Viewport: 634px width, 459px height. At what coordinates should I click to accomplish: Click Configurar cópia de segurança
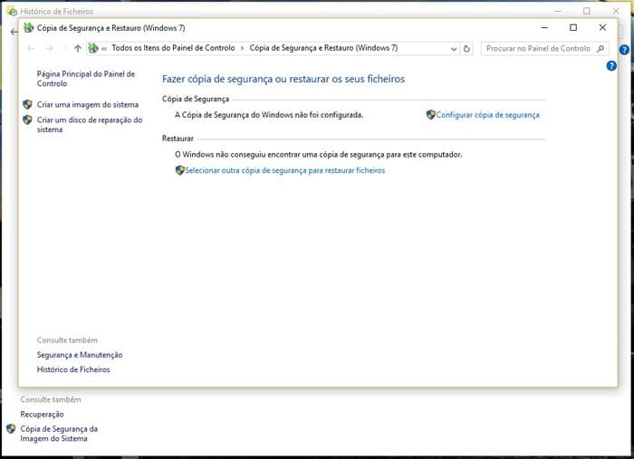click(x=487, y=115)
